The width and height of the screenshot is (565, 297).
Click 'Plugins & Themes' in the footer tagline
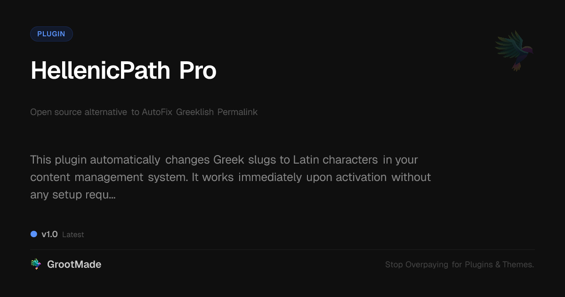[499, 265]
